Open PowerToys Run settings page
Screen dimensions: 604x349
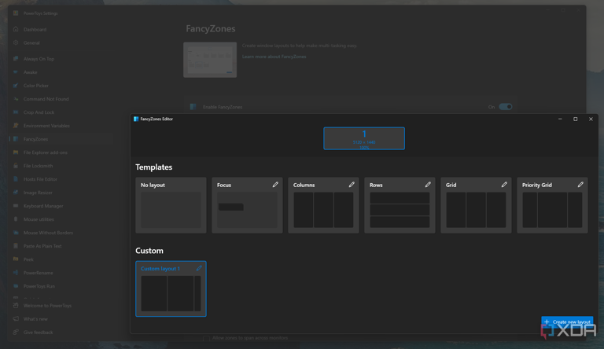tap(40, 286)
